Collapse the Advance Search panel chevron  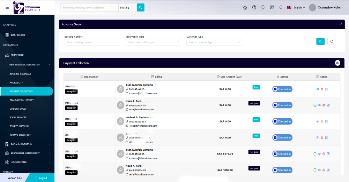[341, 24]
